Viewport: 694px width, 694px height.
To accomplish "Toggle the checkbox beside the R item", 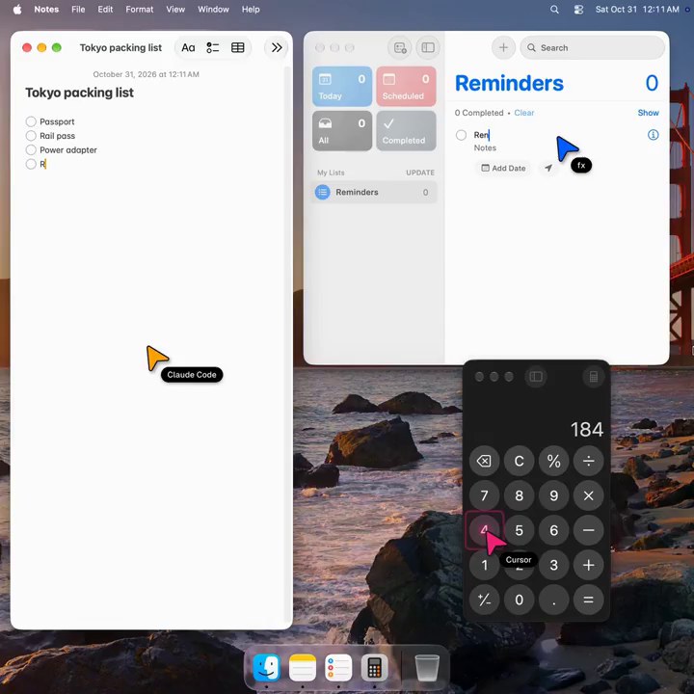I will 31,164.
